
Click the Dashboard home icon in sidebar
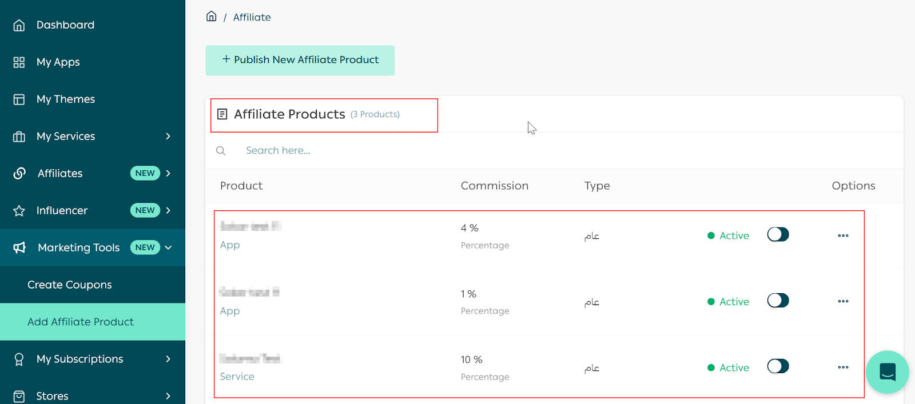19,25
